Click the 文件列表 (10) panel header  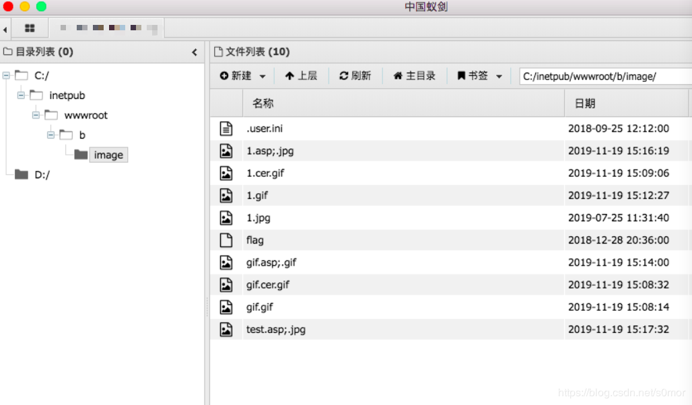pyautogui.click(x=252, y=52)
